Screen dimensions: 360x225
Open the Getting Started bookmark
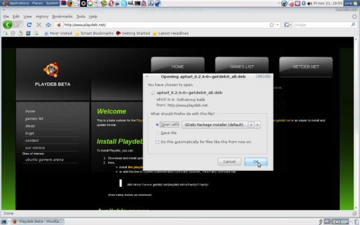pyautogui.click(x=133, y=33)
